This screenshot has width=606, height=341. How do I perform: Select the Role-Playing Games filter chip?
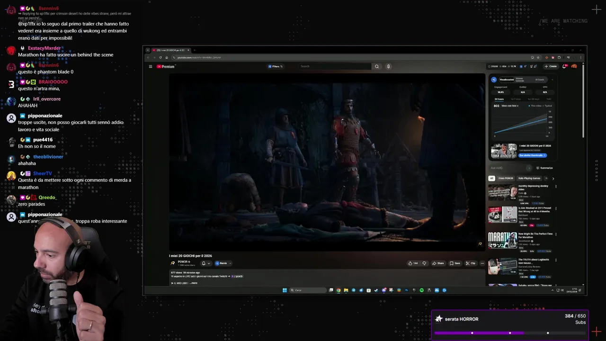click(529, 178)
